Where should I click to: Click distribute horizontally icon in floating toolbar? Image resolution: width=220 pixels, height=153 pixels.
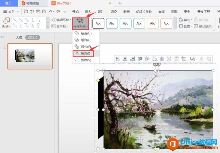169,59
